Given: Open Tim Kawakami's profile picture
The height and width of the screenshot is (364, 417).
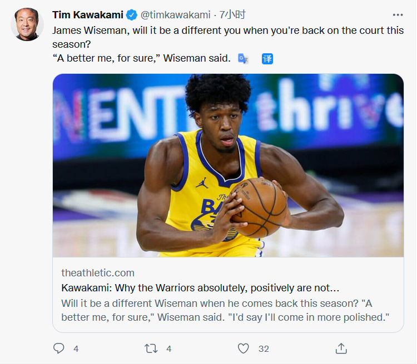Looking at the screenshot, I should tap(27, 24).
